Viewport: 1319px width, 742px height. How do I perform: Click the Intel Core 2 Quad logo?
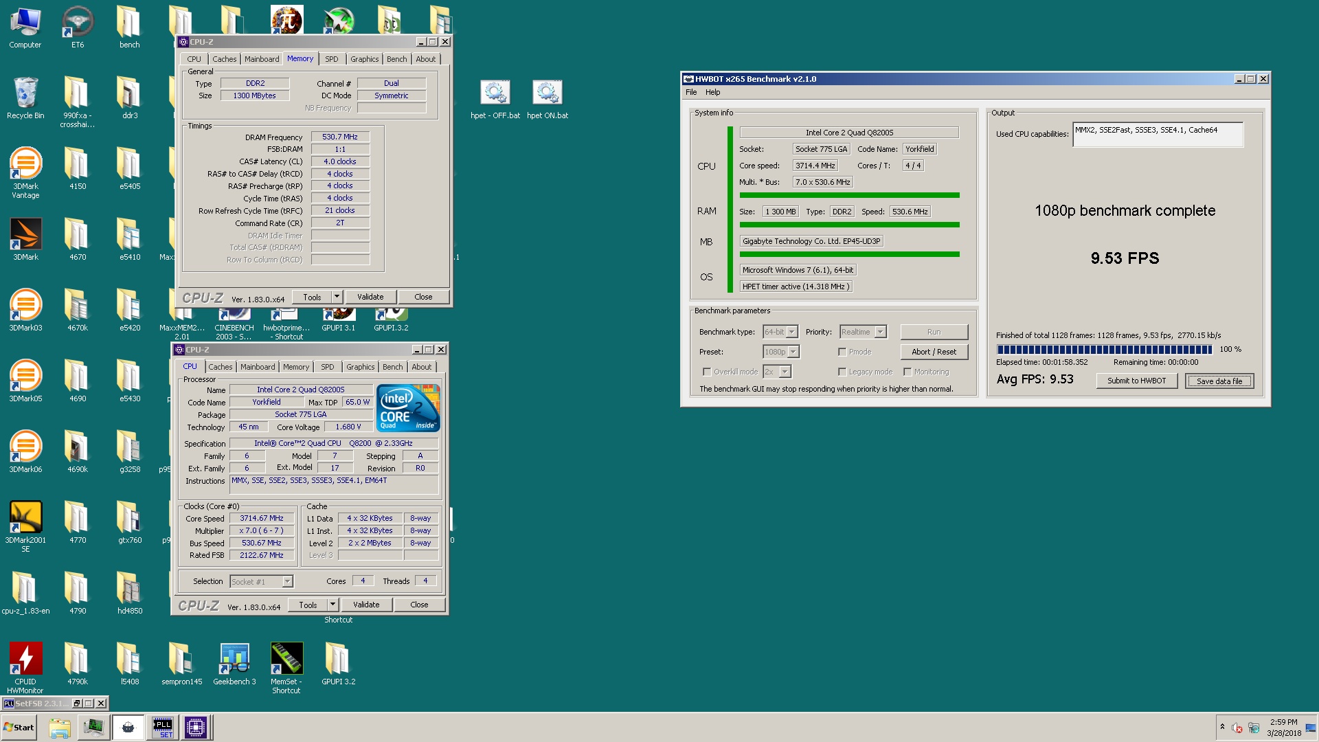coord(408,408)
